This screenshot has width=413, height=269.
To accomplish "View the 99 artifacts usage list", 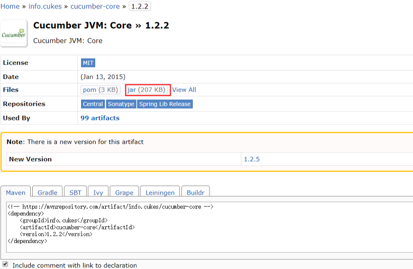I will tap(100, 118).
